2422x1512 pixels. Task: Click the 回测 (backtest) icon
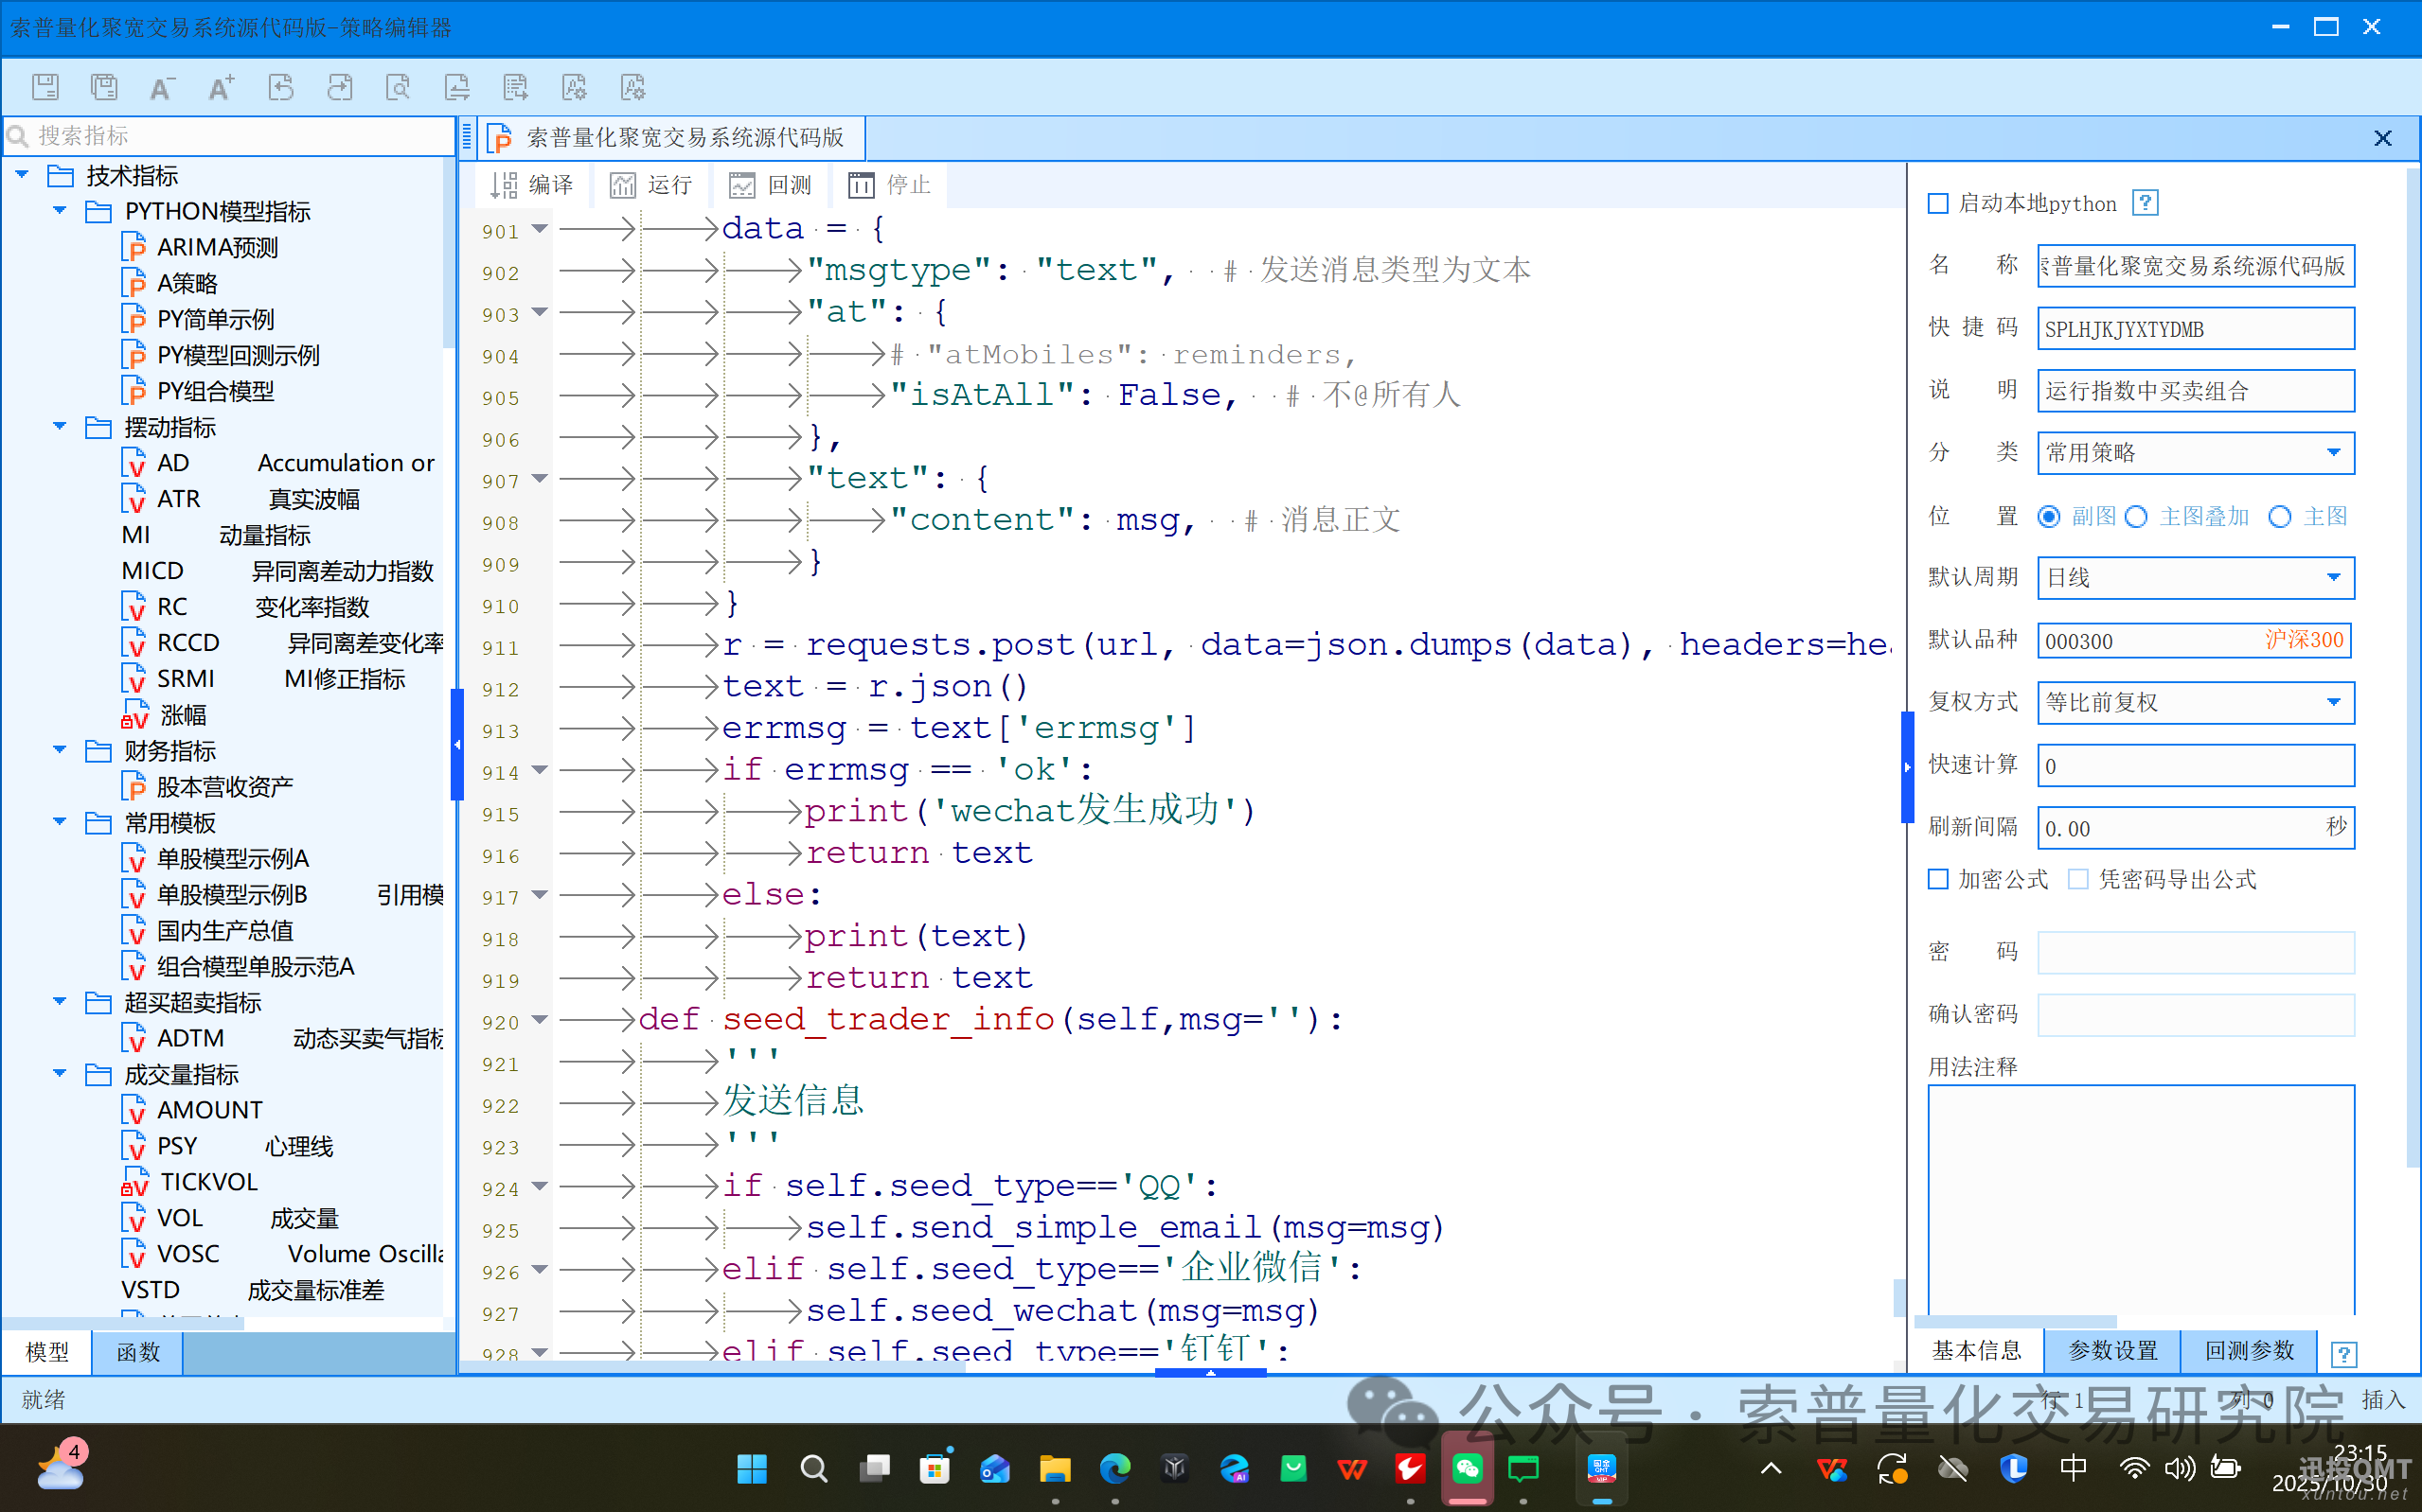pyautogui.click(x=771, y=184)
